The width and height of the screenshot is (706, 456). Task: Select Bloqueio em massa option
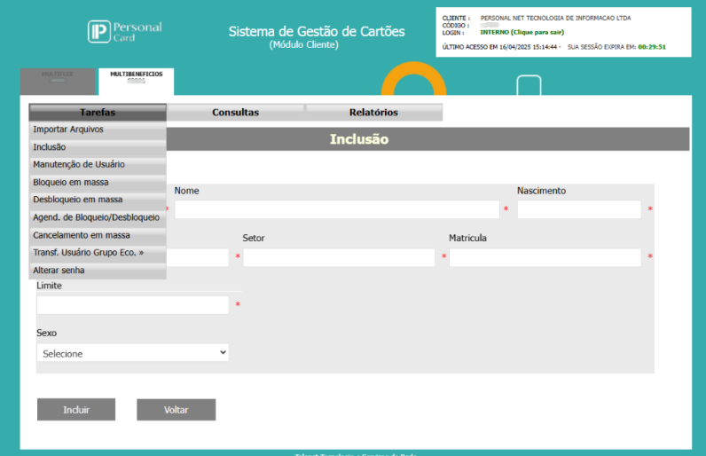tap(98, 182)
